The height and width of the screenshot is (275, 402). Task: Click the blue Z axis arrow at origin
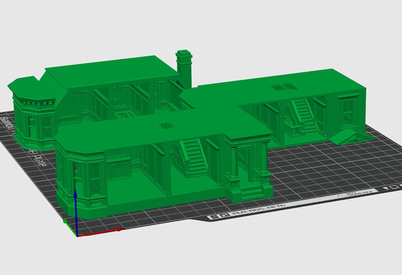[75, 212]
